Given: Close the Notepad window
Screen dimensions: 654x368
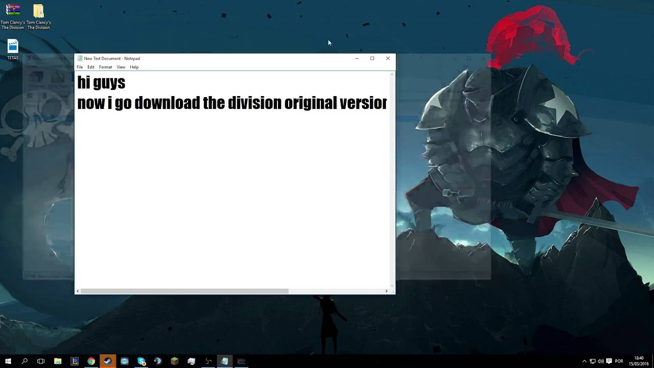Looking at the screenshot, I should (x=388, y=58).
